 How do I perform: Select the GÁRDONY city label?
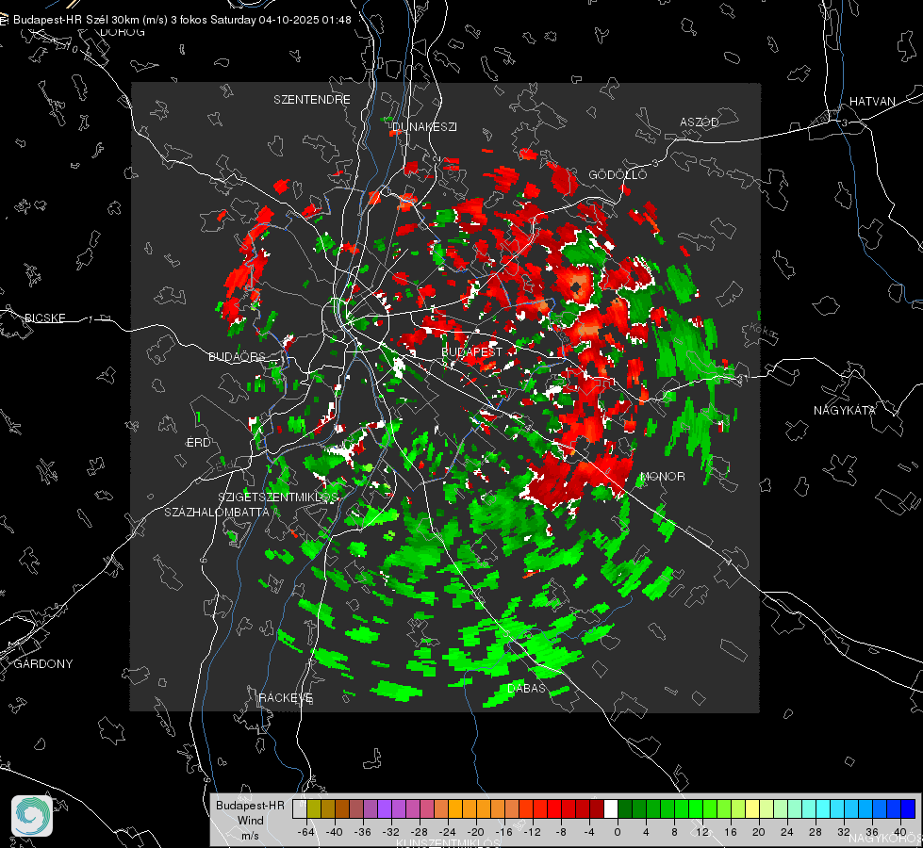tap(43, 664)
